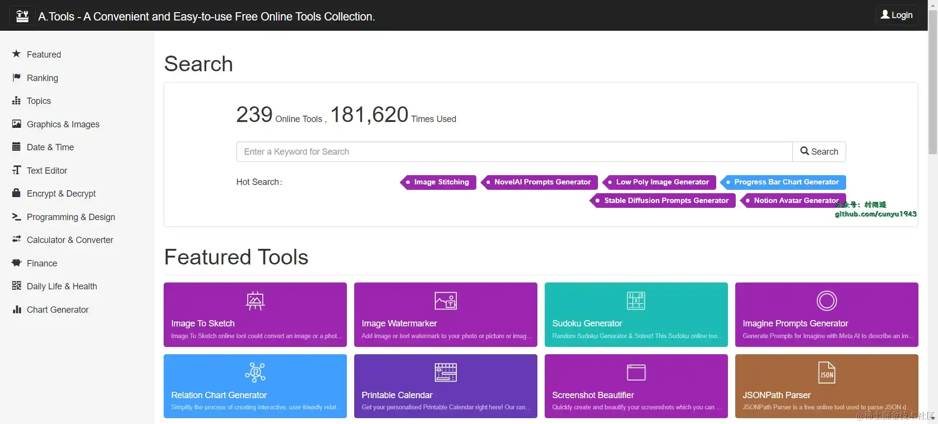Click the Daily Life & Health QR icon
The image size is (938, 424).
(x=17, y=285)
